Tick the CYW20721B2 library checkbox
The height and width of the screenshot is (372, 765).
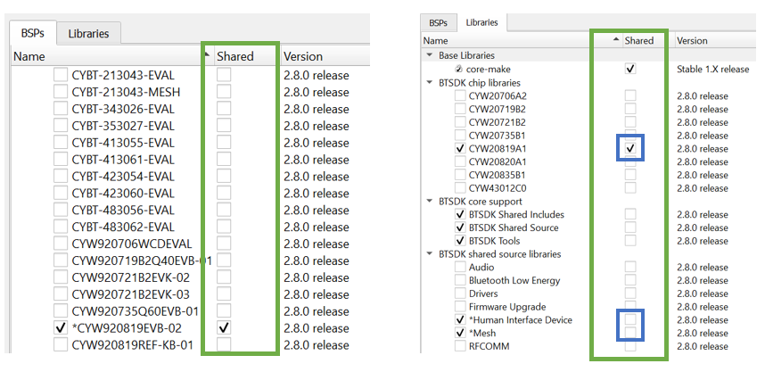(x=459, y=122)
